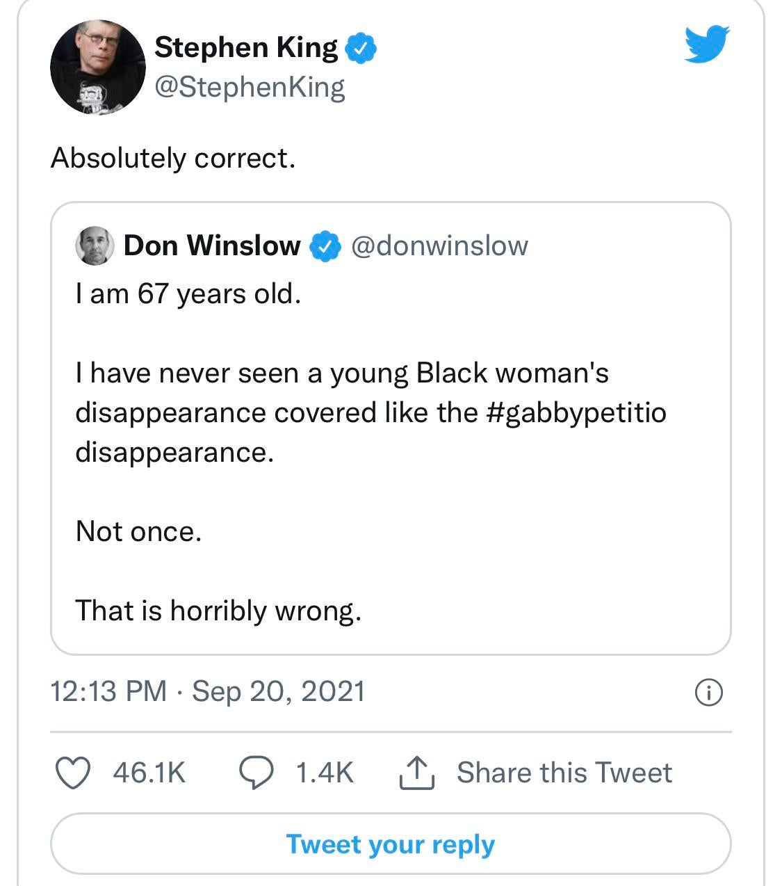The image size is (782, 886).
Task: Click the @donwinslow handle
Action: [441, 245]
